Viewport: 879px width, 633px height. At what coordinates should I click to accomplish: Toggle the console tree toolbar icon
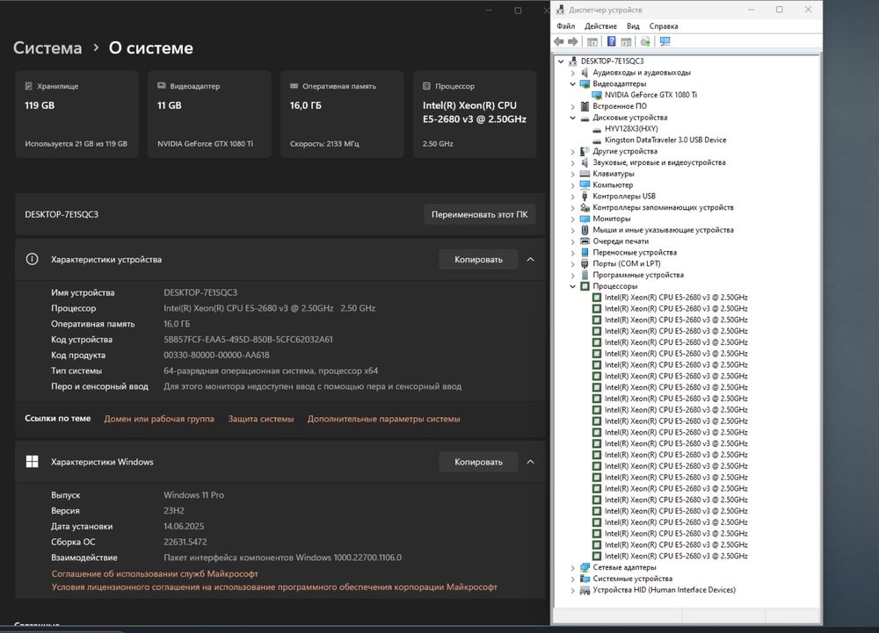click(592, 41)
